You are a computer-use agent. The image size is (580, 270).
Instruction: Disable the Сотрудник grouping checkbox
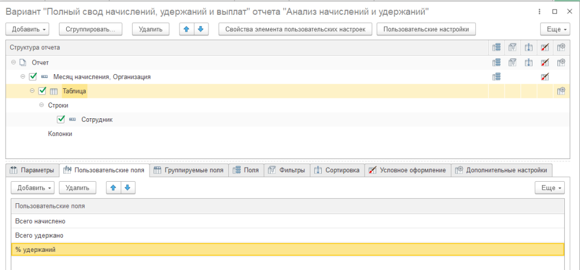click(61, 119)
